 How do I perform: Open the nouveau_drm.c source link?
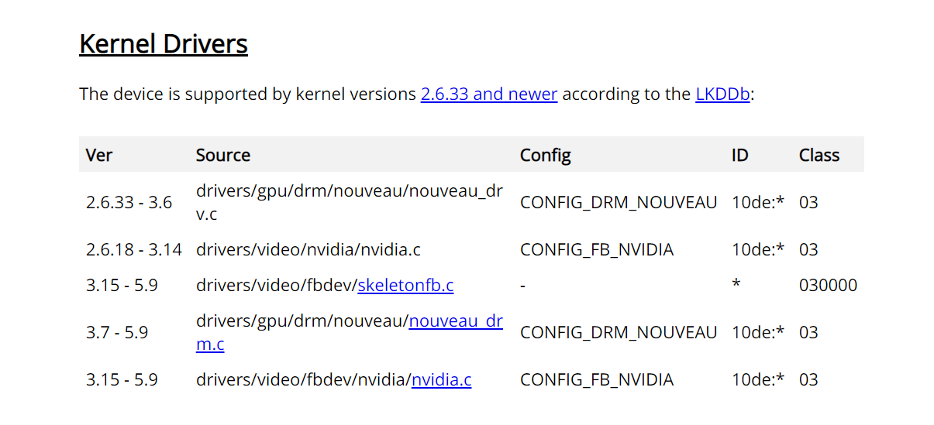456,321
